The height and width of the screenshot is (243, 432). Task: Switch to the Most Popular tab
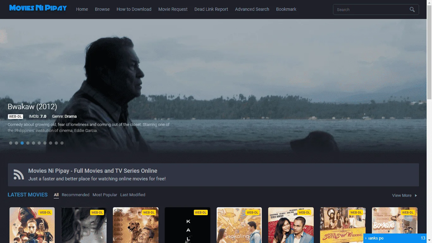pyautogui.click(x=105, y=195)
